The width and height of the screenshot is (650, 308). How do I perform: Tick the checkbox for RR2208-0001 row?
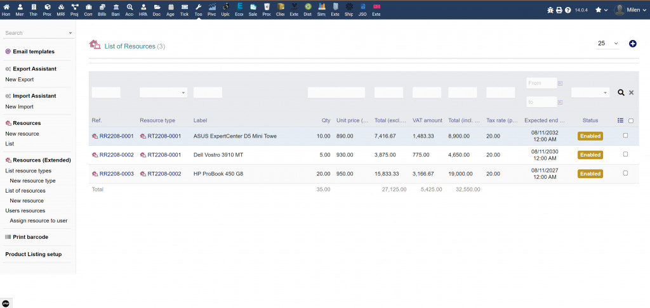tap(626, 136)
